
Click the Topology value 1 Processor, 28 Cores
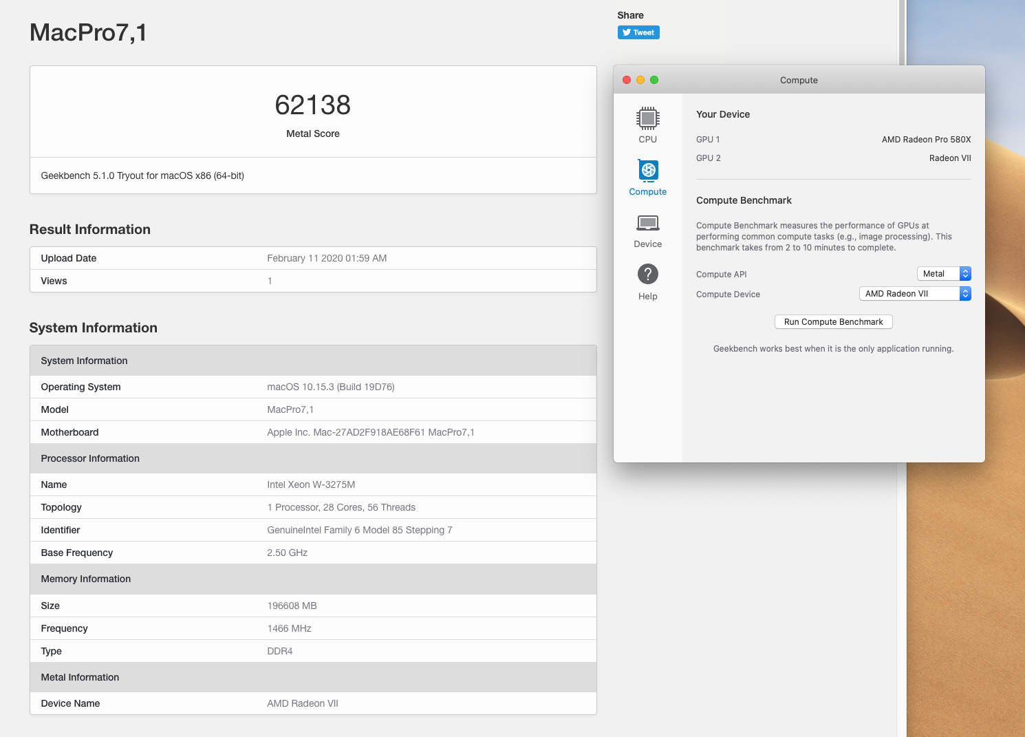coord(341,507)
